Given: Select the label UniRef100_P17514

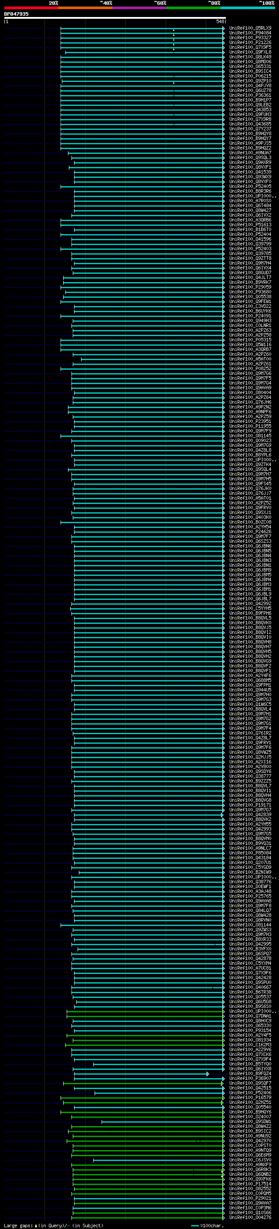Looking at the screenshot, I should click(x=250, y=1184).
